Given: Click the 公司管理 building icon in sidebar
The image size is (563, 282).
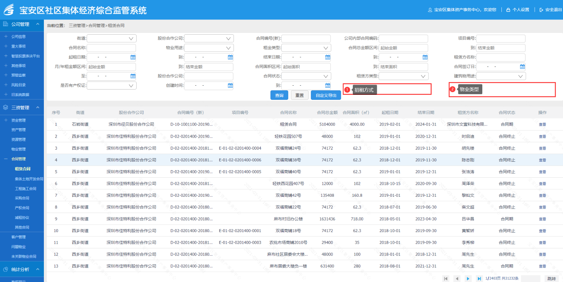Looking at the screenshot, I should coord(6,24).
